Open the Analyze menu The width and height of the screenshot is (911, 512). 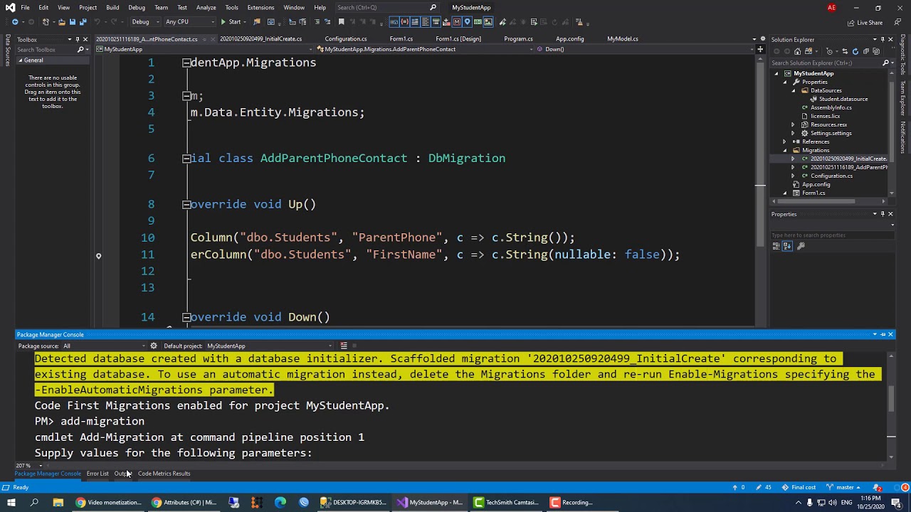coord(206,7)
